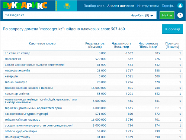Select keyword әскери техниканың ұлы отан соғысындағы рөлі
The height and width of the screenshot is (140, 186).
tap(39, 126)
